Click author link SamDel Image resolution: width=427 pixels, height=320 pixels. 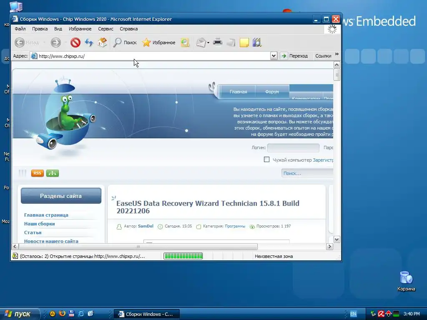[x=146, y=226]
